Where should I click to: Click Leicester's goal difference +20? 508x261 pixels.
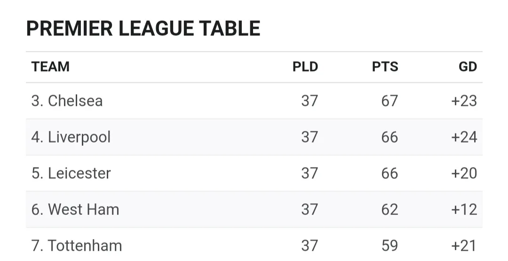click(464, 173)
